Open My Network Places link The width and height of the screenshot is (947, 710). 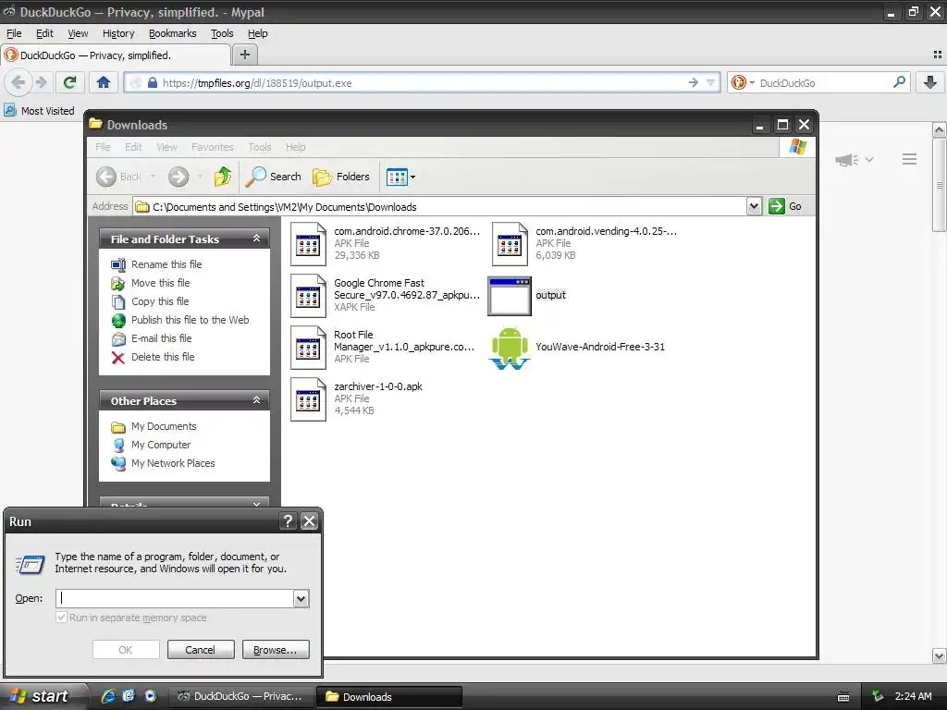[173, 463]
